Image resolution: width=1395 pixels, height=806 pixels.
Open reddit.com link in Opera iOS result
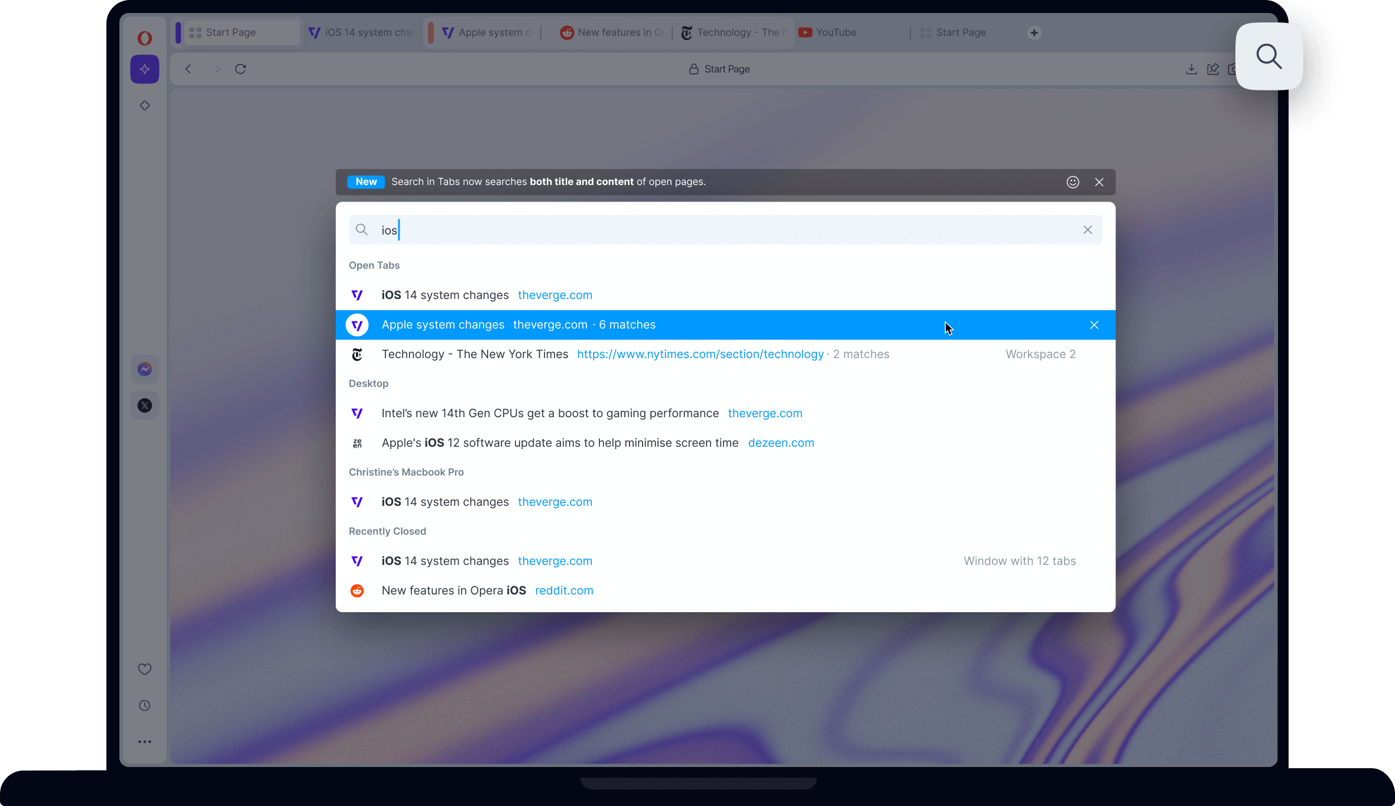point(564,590)
